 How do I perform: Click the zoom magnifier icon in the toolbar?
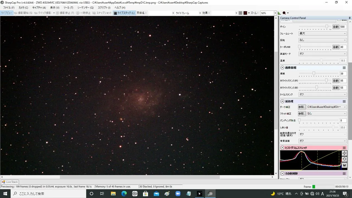click(284, 13)
